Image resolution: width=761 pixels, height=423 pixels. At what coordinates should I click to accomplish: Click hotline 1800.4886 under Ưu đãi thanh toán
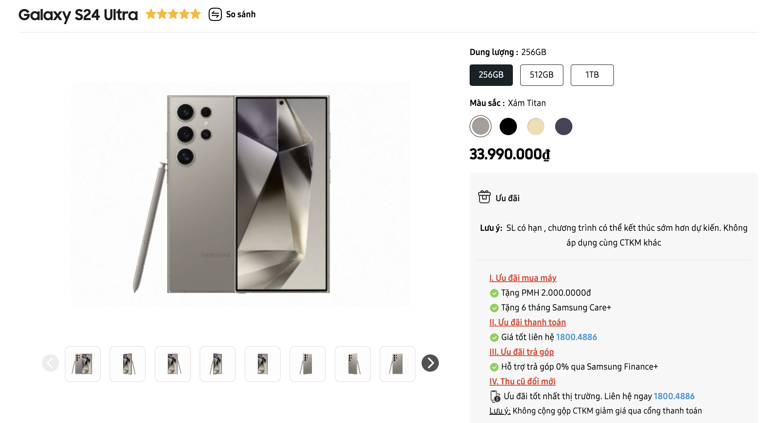click(x=577, y=337)
